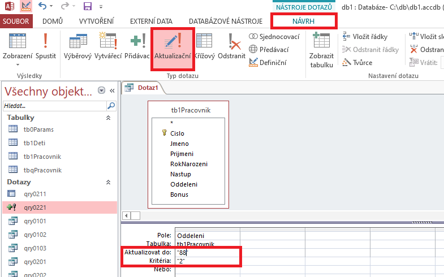Click the design view quick access icon

(x=26, y=6)
